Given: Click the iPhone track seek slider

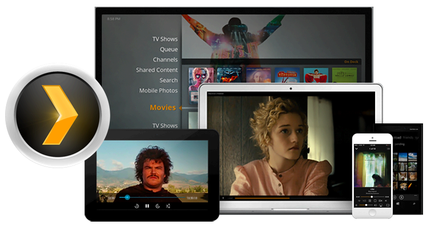Looking at the screenshot, I should (x=373, y=197).
